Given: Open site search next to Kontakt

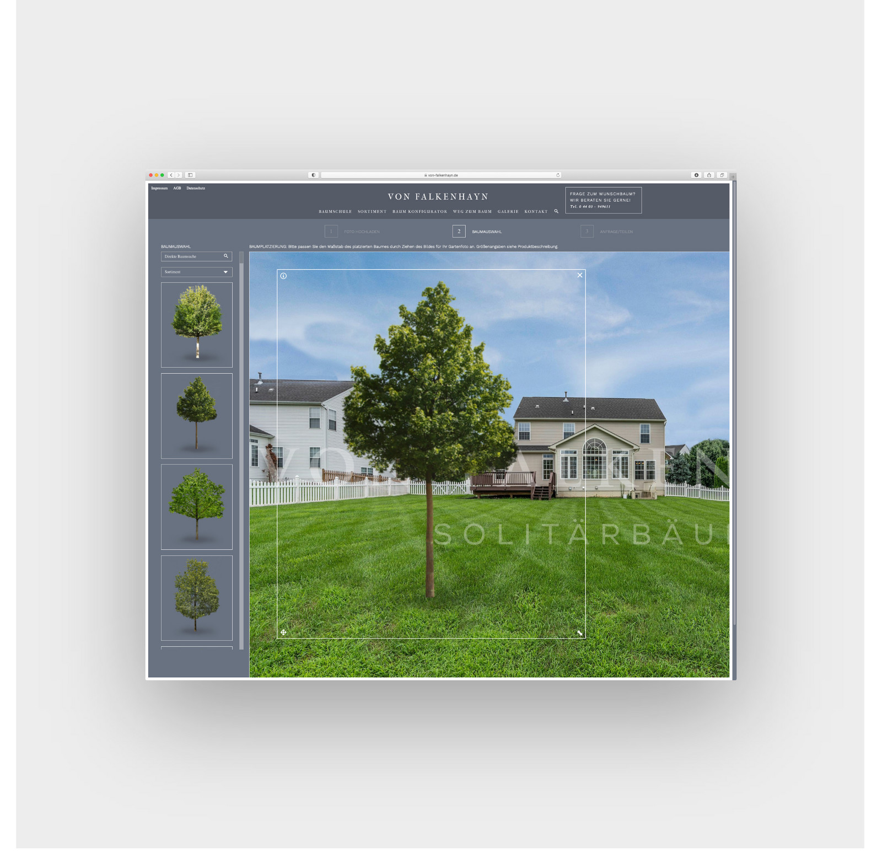Looking at the screenshot, I should tap(556, 211).
